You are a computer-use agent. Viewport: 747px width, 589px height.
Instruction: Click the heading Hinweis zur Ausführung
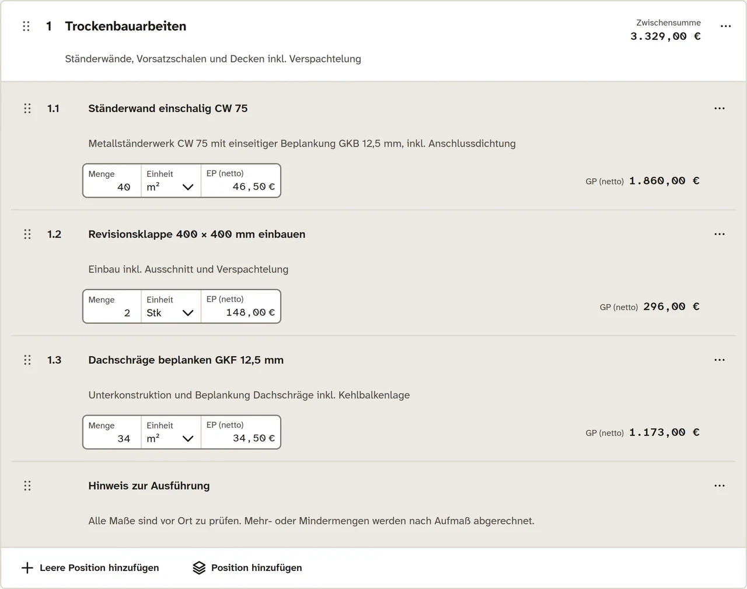click(x=149, y=486)
